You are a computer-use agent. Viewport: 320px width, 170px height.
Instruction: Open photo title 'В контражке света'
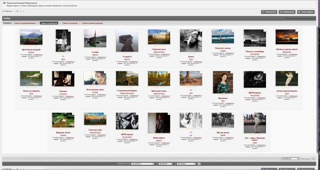pyautogui.click(x=95, y=89)
